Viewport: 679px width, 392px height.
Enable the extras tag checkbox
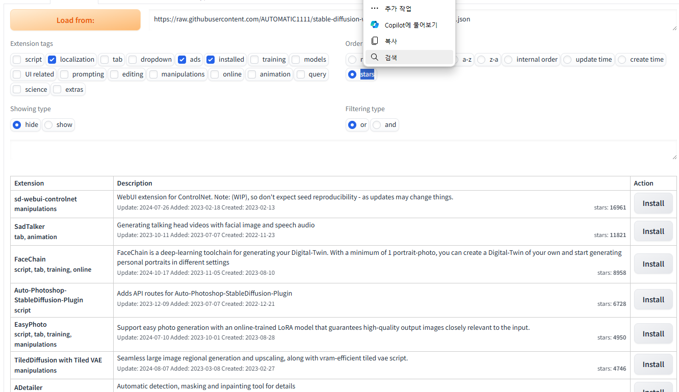pyautogui.click(x=58, y=90)
